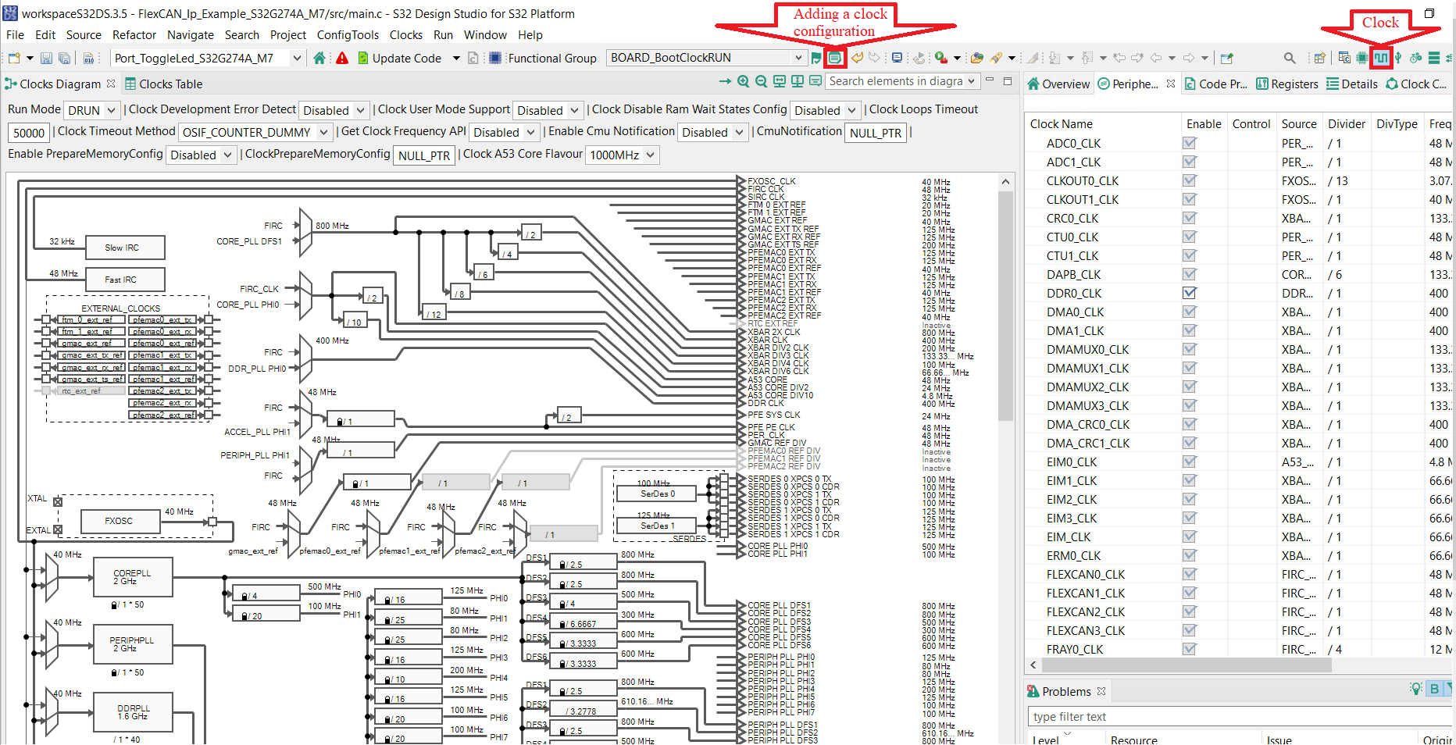Open the functional group configuration icon

coord(835,58)
